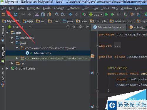Click the Copy icon in toolbar
Image resolution: width=147 pixels, height=110 pixels.
tap(43, 14)
